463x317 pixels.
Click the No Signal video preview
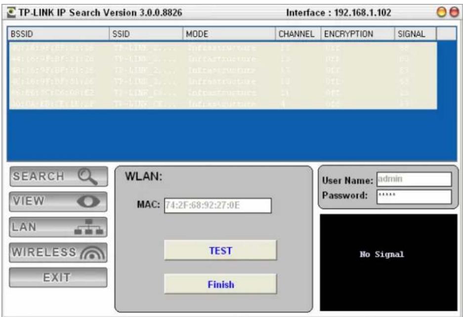(388, 262)
